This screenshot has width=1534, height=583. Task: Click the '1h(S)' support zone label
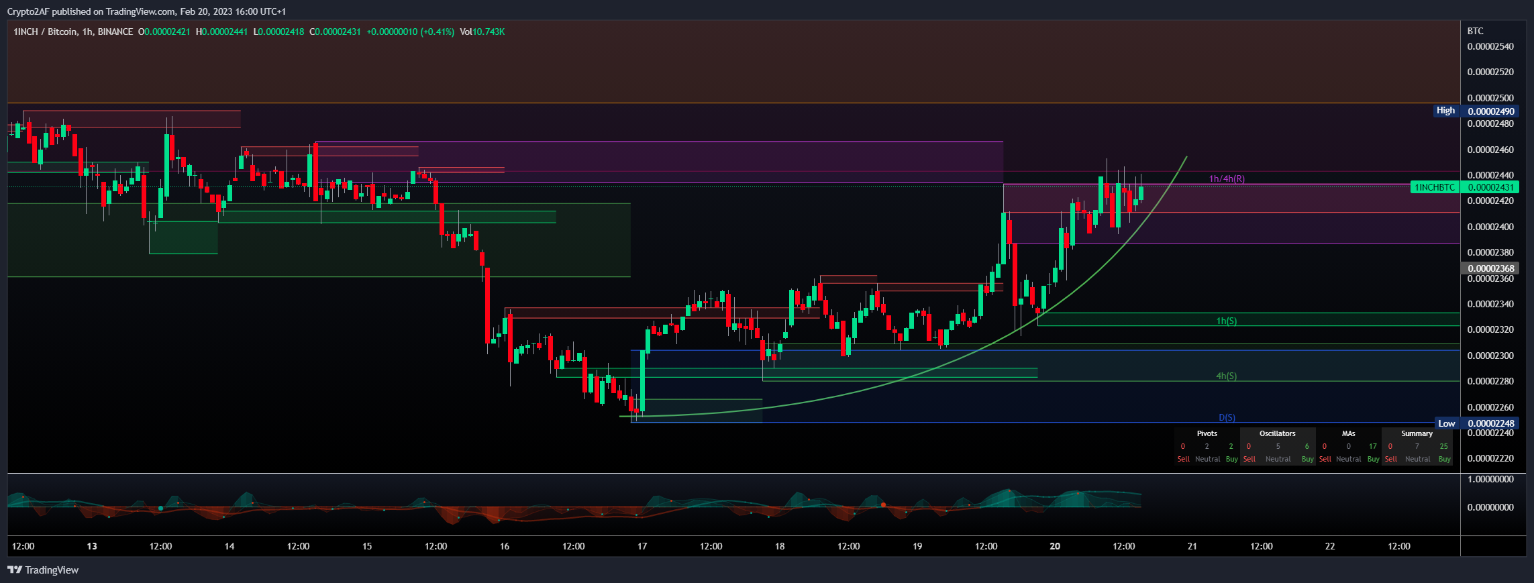1227,321
